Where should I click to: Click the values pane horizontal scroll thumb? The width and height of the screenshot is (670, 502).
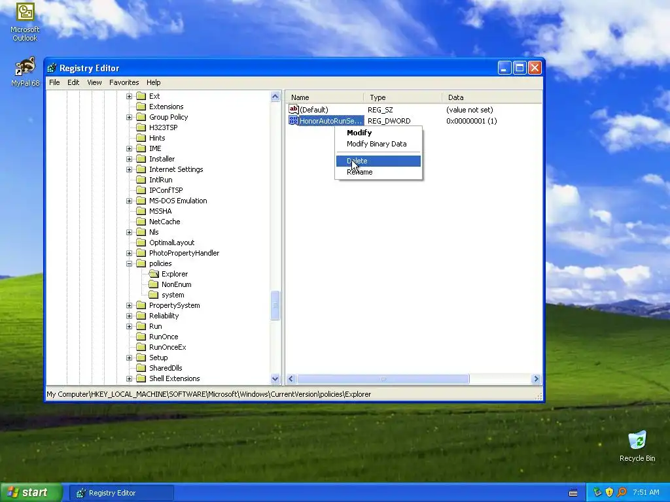click(x=383, y=378)
